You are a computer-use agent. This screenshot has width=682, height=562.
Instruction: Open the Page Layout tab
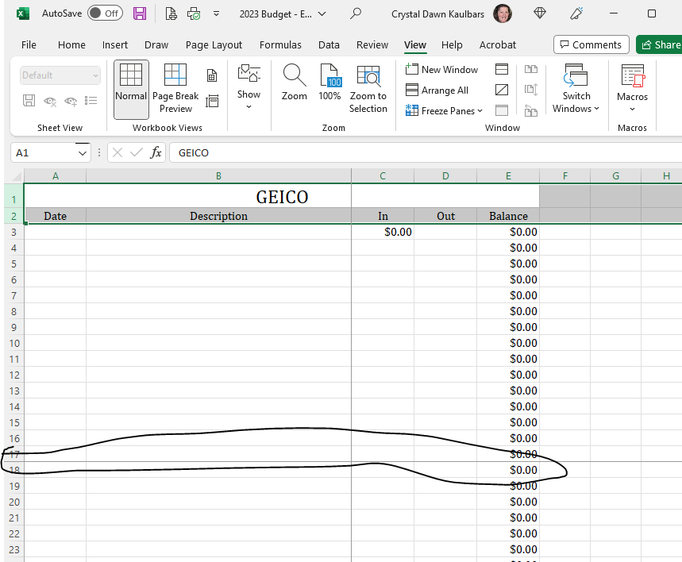(214, 44)
